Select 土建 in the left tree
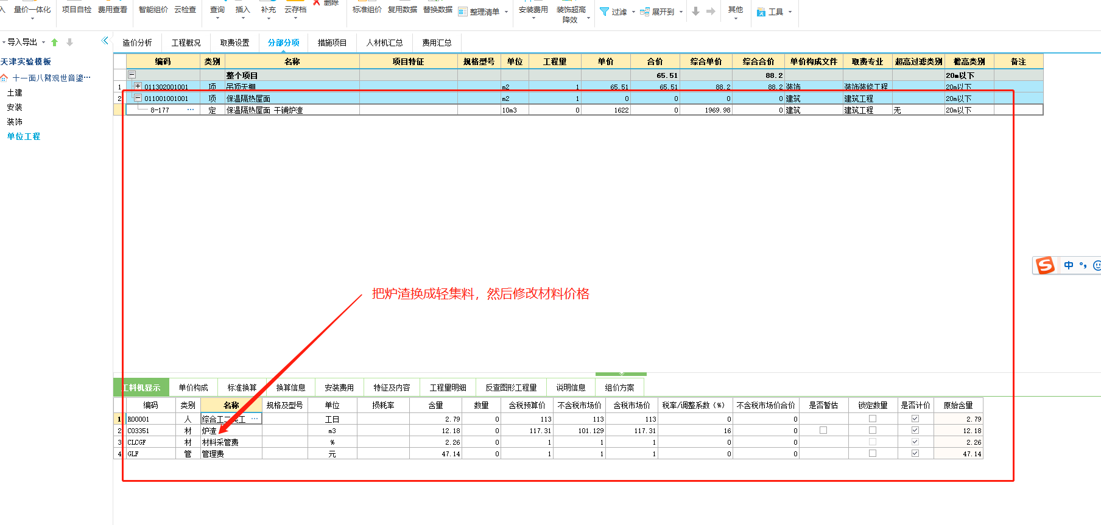The height and width of the screenshot is (525, 1101). click(15, 92)
